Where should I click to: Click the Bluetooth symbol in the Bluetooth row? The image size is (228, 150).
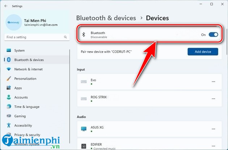click(x=84, y=35)
